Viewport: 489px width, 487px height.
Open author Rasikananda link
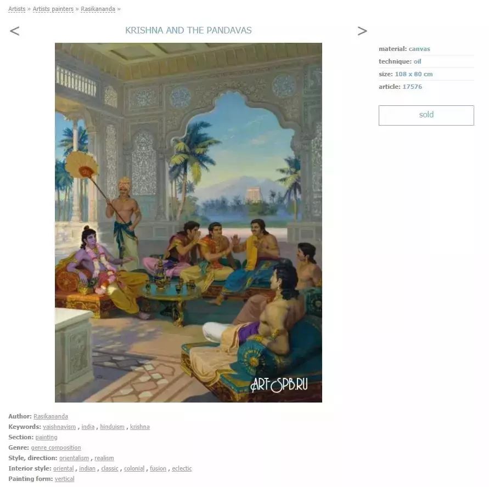pos(50,416)
